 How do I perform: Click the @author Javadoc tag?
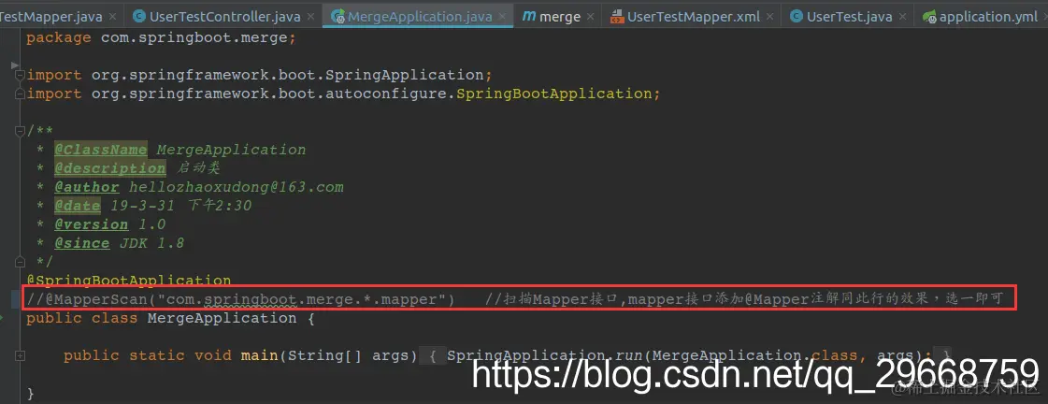coord(86,187)
